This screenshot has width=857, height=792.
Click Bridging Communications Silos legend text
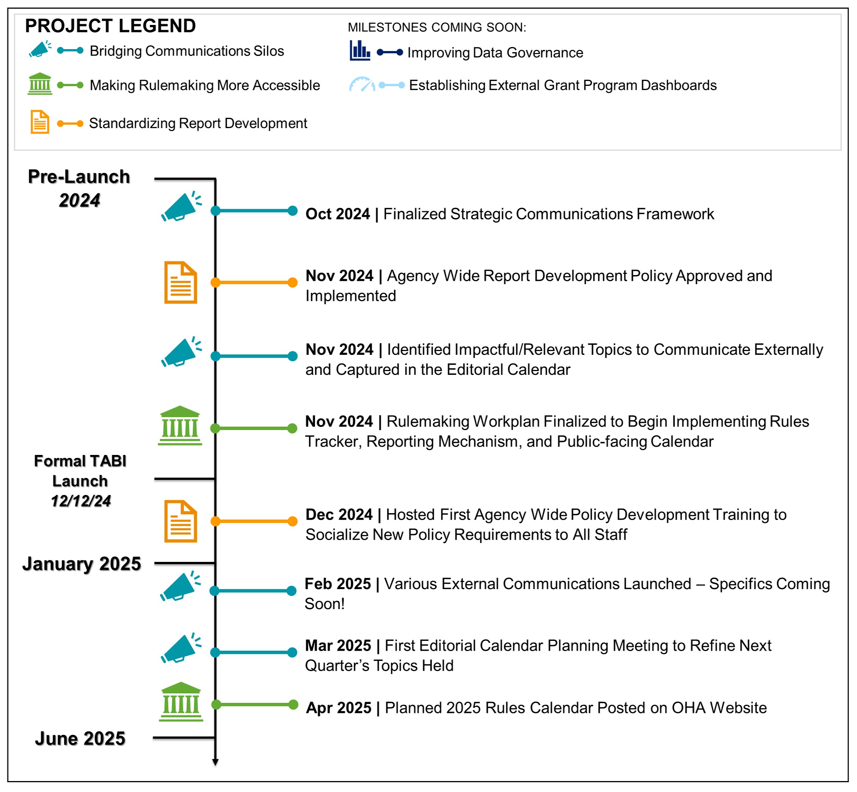[187, 51]
